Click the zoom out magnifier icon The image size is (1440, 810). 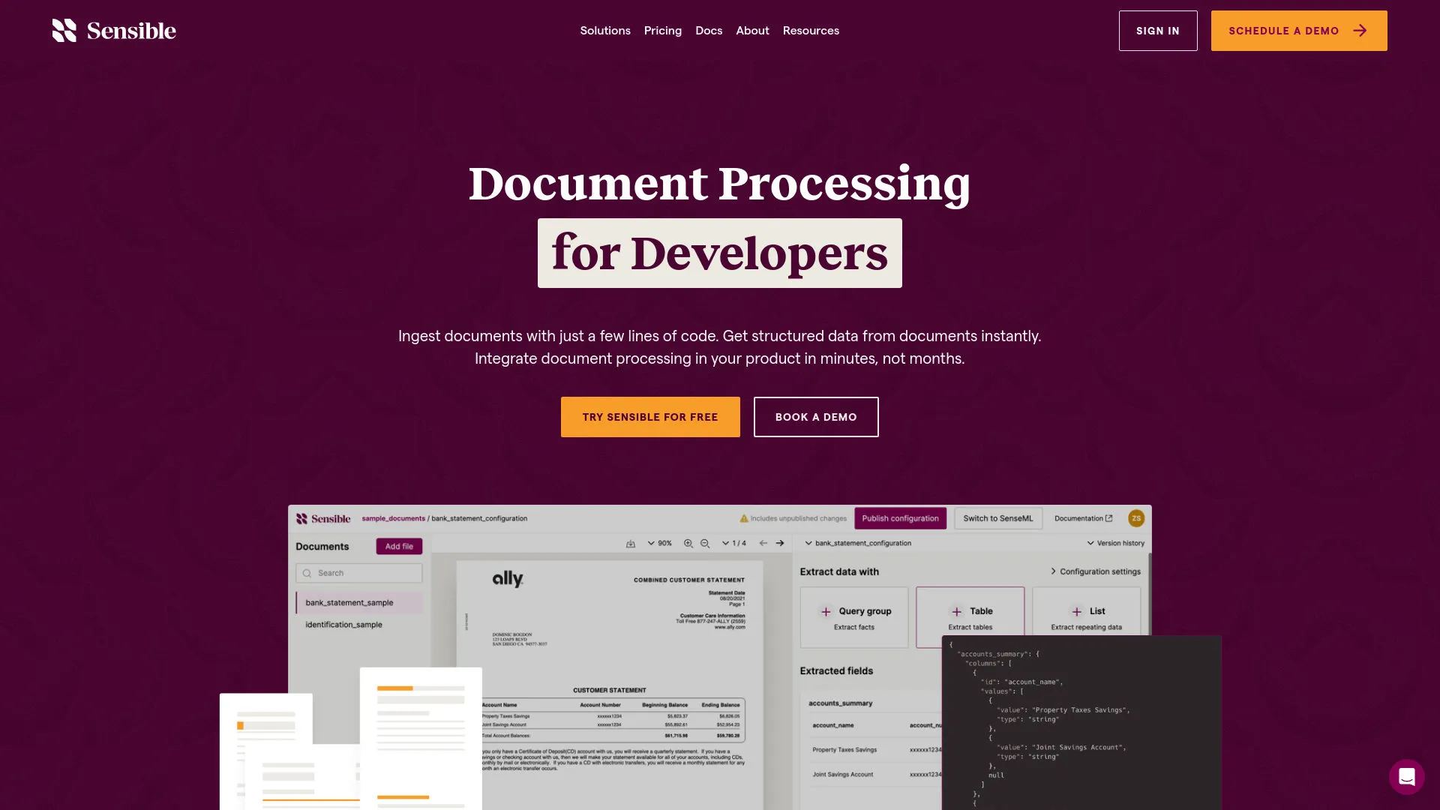pos(705,543)
